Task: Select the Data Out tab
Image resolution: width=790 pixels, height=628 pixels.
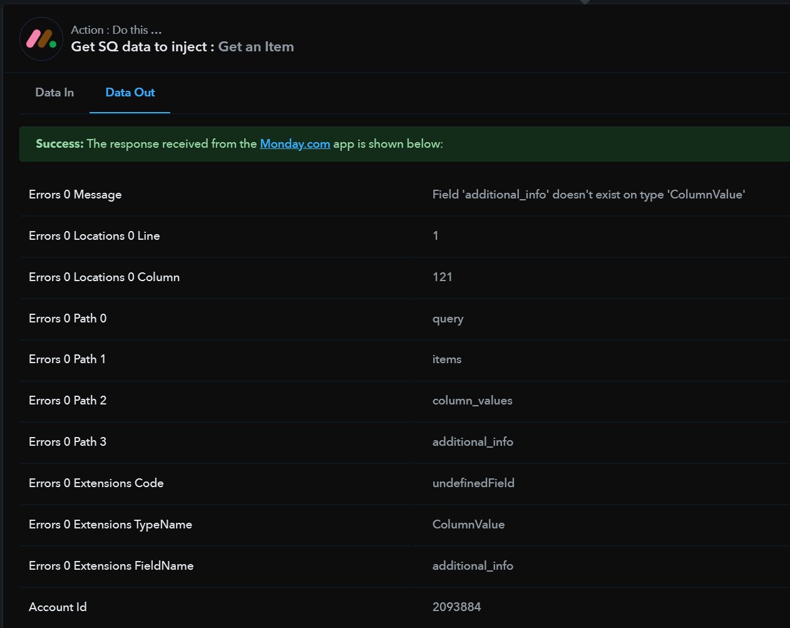Action: click(130, 93)
